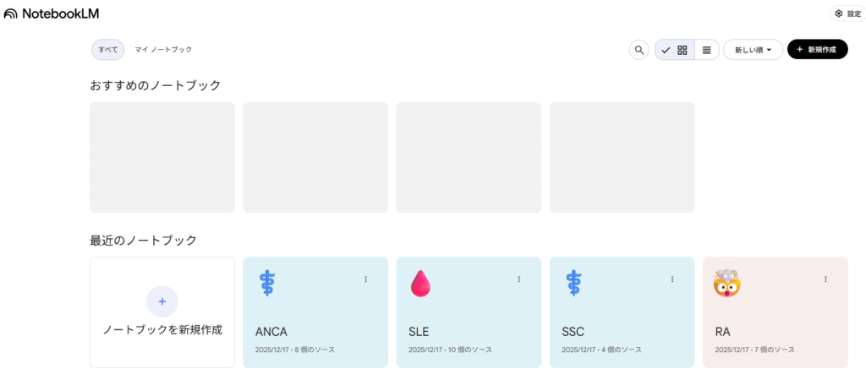The height and width of the screenshot is (374, 866).
Task: Click the medical staff icon on SSC notebook
Action: pos(574,283)
